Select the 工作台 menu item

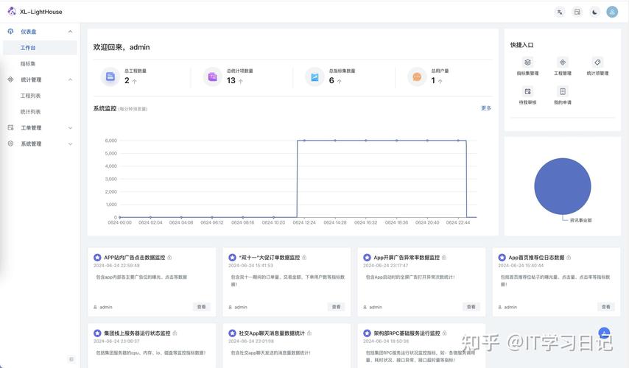click(x=40, y=47)
